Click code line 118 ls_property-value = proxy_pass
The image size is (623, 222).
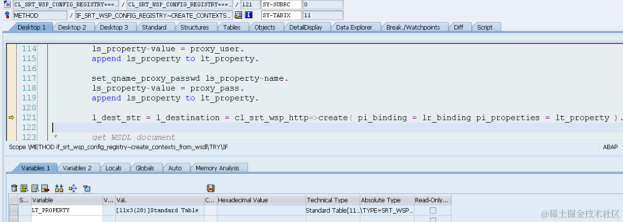168,88
